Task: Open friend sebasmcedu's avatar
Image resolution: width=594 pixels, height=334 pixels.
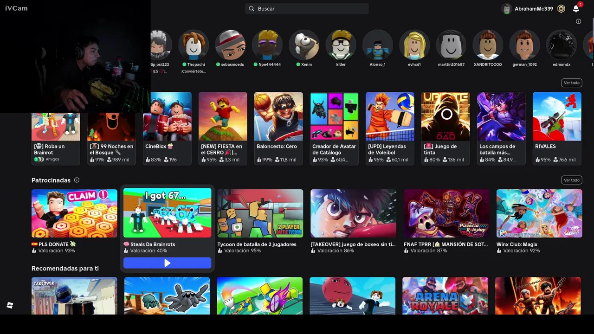Action: tap(230, 45)
